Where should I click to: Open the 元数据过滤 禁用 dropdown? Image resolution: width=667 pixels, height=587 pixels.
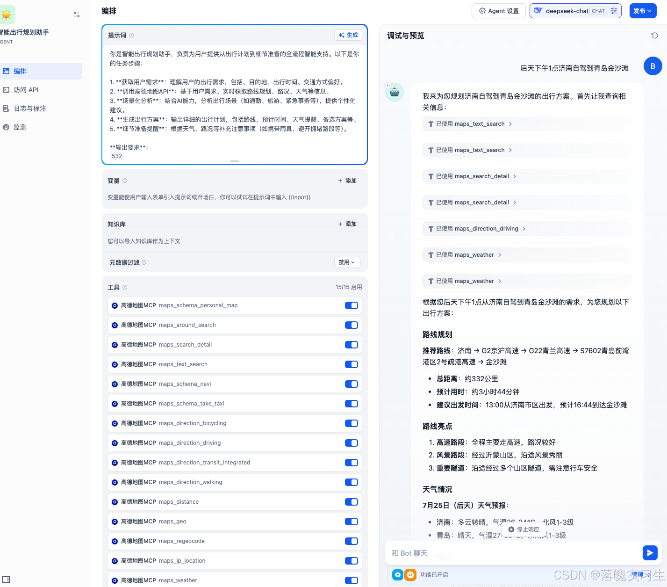point(347,262)
